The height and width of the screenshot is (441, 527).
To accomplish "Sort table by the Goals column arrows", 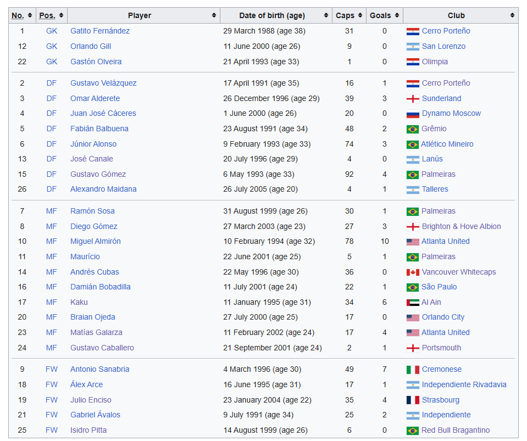I will click(x=397, y=15).
